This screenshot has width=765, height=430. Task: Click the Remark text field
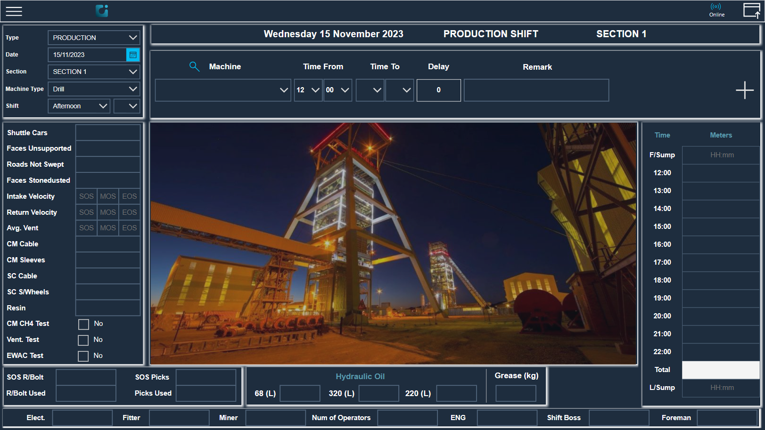(536, 90)
